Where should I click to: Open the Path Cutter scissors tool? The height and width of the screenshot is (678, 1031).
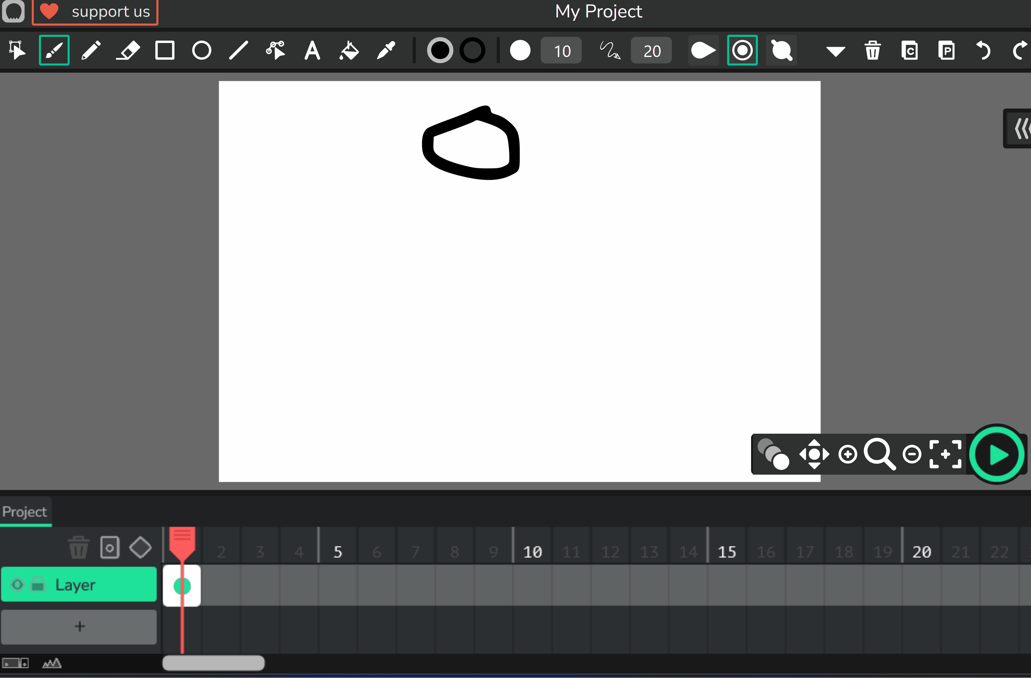275,50
